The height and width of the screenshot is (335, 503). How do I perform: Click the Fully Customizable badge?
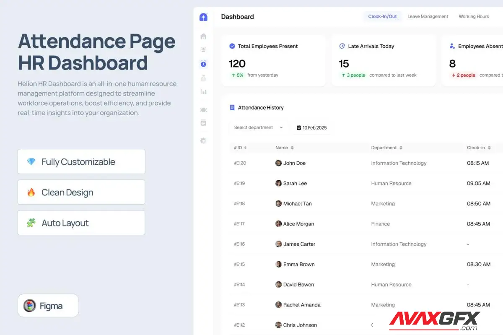tap(81, 161)
